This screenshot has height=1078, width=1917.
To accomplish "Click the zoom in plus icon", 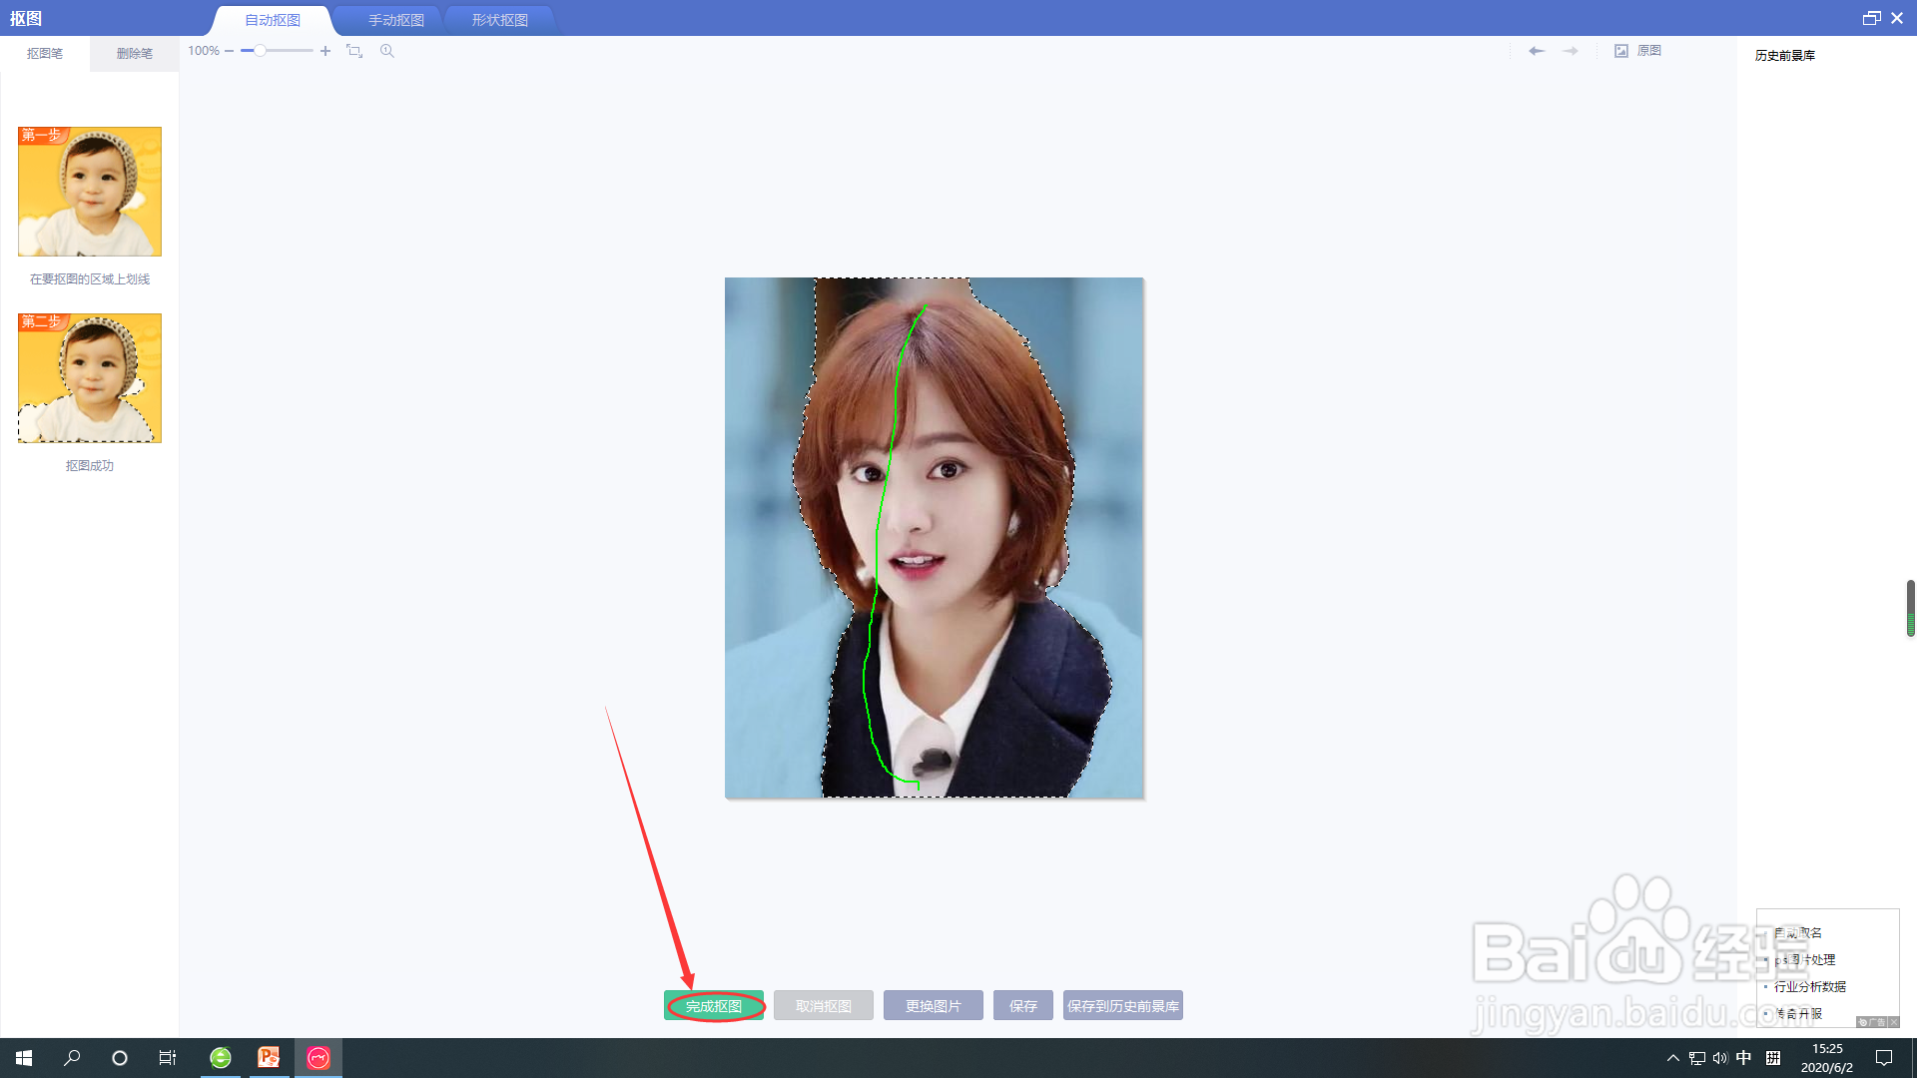I will [x=325, y=51].
